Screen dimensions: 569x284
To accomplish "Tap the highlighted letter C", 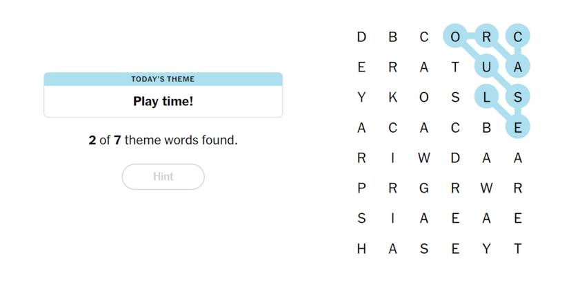I will click(x=517, y=36).
